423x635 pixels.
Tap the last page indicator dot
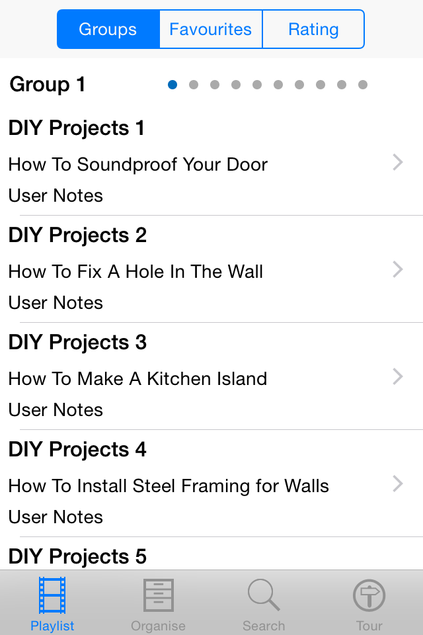(363, 85)
